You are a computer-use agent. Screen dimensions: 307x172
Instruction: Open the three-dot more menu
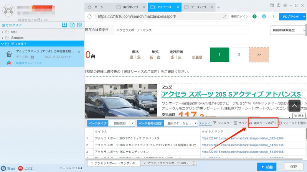tap(274, 16)
